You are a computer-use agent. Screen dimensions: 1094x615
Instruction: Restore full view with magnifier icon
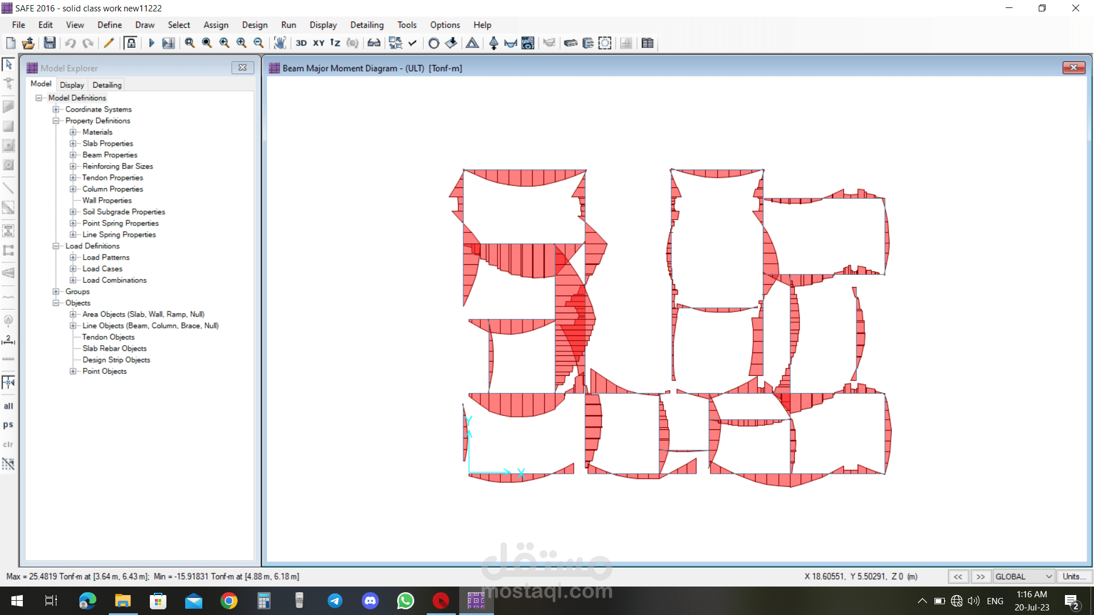[x=207, y=43]
